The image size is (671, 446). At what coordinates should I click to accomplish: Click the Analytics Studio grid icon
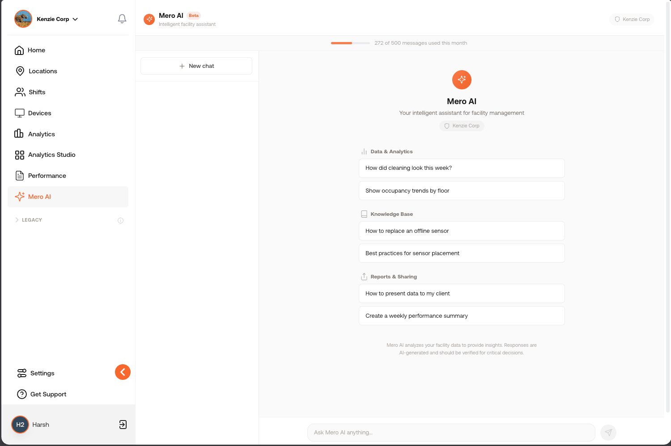[x=20, y=155]
